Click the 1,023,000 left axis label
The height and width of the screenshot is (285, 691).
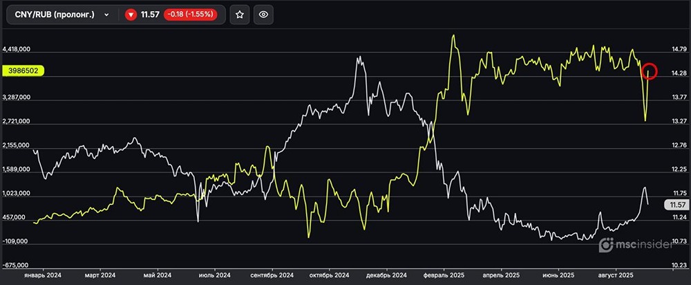click(17, 193)
